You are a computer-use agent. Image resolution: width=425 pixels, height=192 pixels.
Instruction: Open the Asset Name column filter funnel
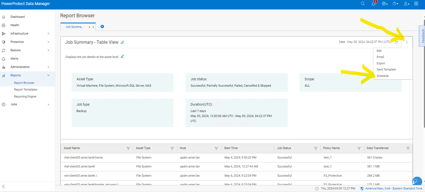click(x=128, y=148)
